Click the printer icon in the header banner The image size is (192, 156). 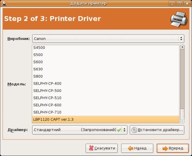pyautogui.click(x=179, y=19)
